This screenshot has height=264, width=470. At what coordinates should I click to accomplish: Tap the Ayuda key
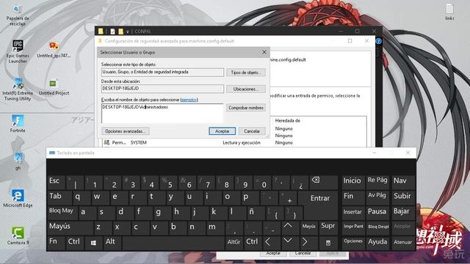(377, 242)
